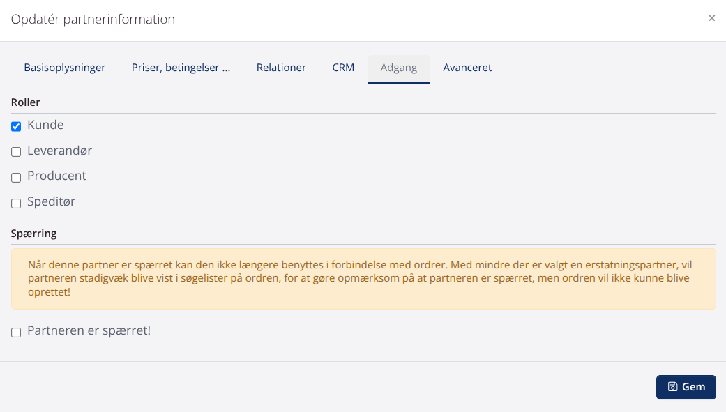Select the CRM tab
This screenshot has height=412, width=726.
click(343, 68)
